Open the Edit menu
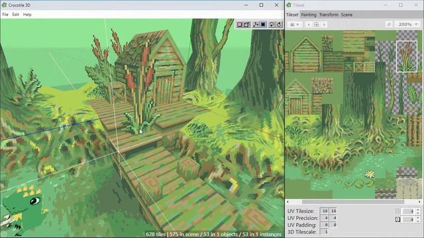The width and height of the screenshot is (424, 238). pos(15,15)
